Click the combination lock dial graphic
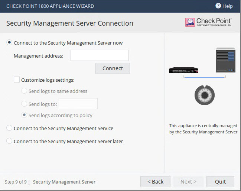 coord(204,95)
